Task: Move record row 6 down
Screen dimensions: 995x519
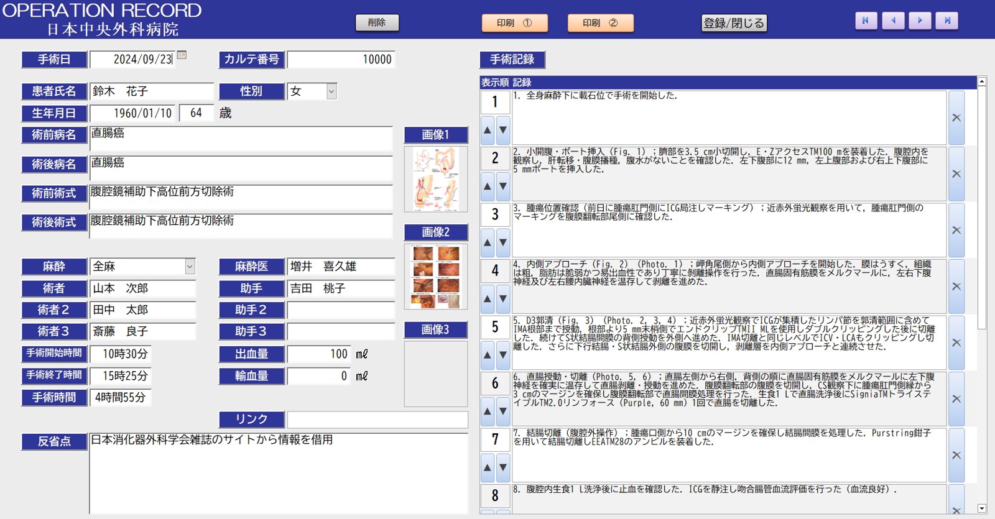Action: (503, 411)
